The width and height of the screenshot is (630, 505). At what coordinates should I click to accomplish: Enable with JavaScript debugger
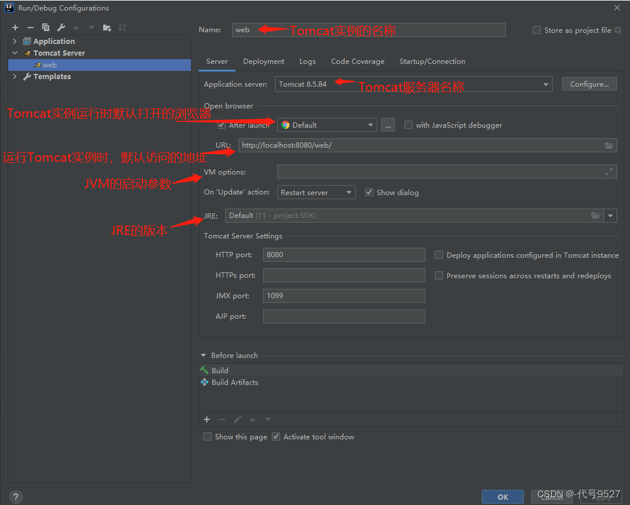[x=408, y=125]
